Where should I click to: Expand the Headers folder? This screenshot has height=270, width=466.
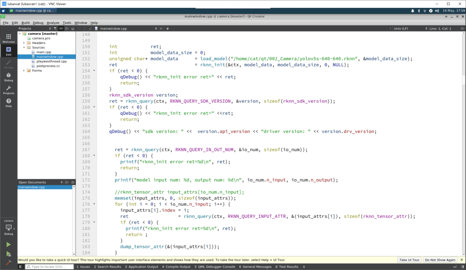(x=24, y=43)
